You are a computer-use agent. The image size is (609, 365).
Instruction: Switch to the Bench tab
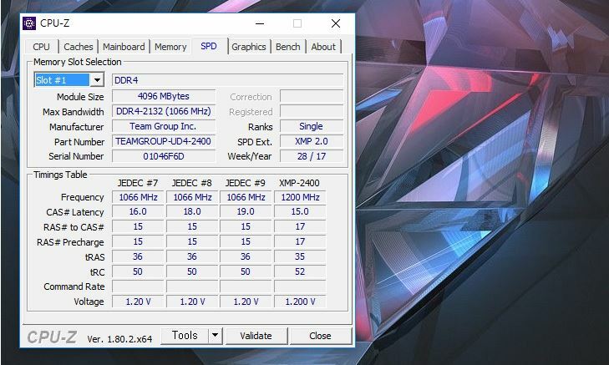[x=288, y=47]
